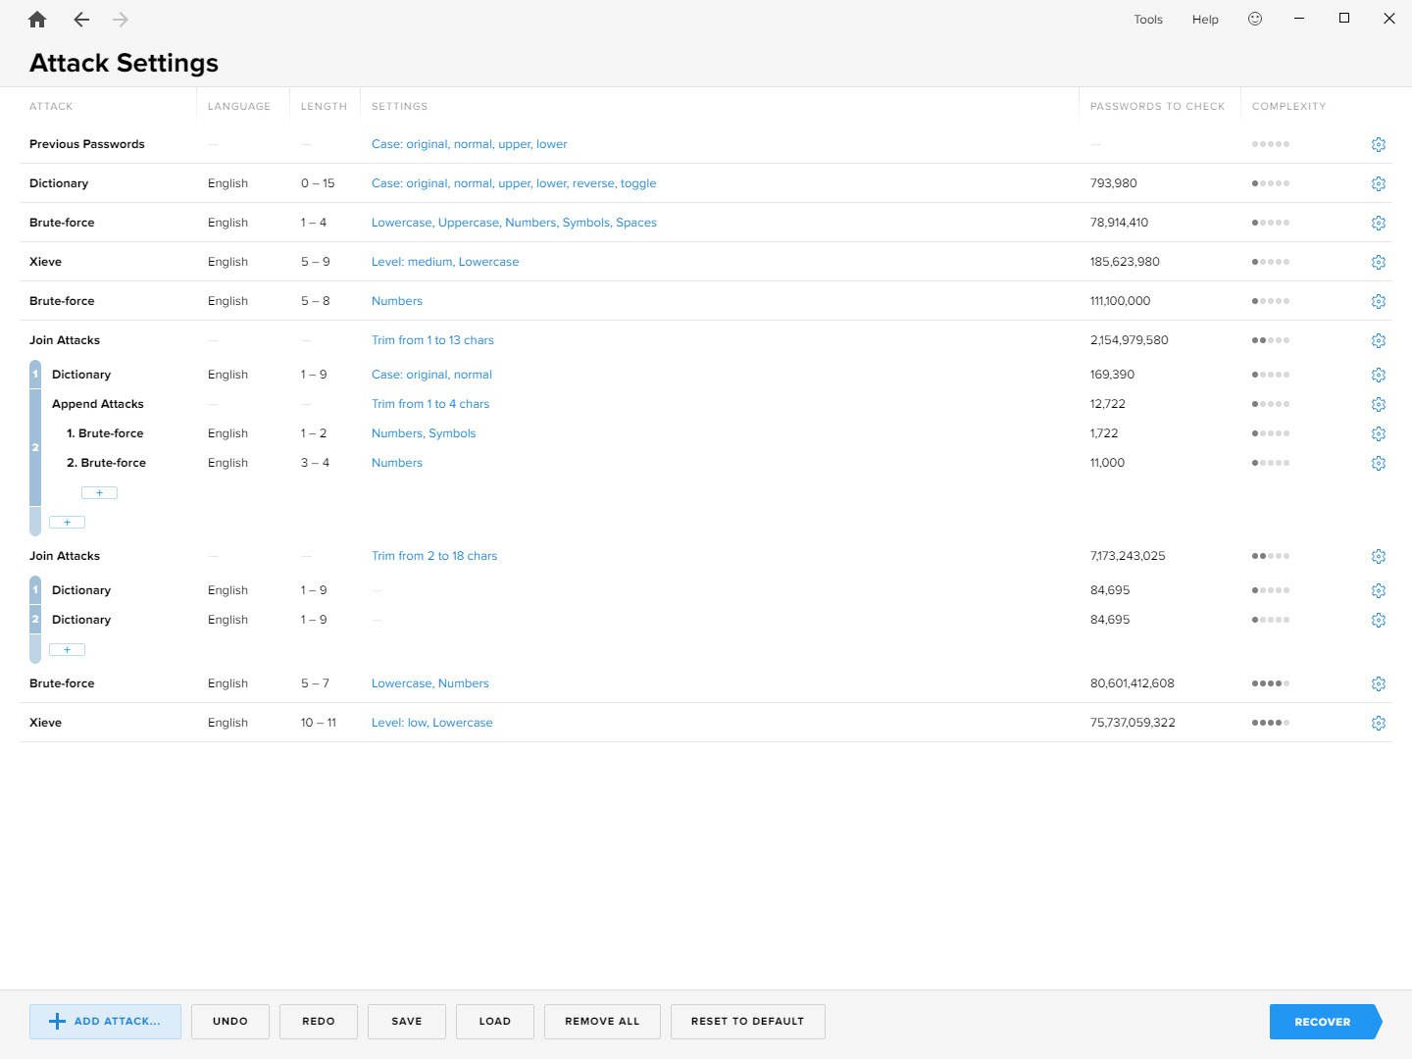The image size is (1412, 1059).
Task: Click the forward navigation arrow icon
Action: [120, 19]
